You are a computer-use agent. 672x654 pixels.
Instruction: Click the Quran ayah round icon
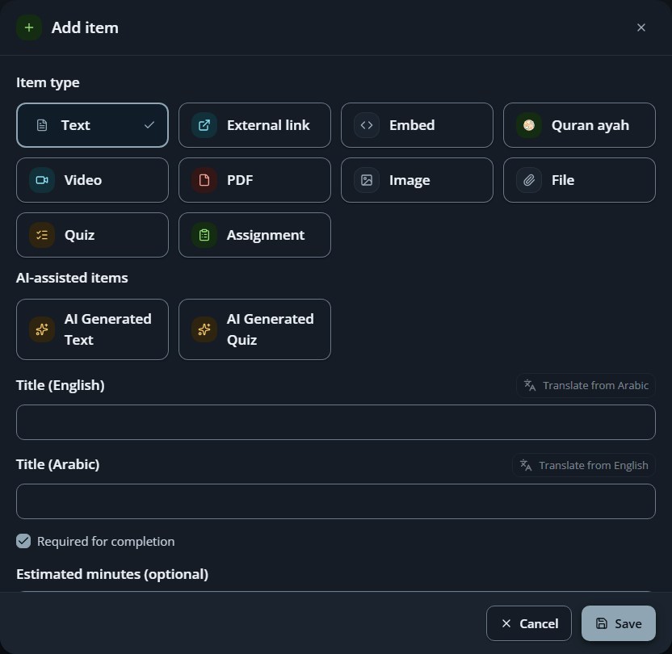(529, 125)
